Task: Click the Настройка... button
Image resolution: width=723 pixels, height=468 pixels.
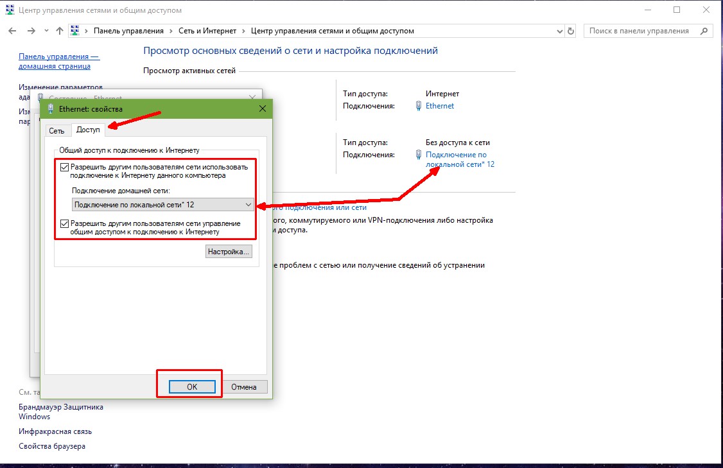Action: pos(229,252)
